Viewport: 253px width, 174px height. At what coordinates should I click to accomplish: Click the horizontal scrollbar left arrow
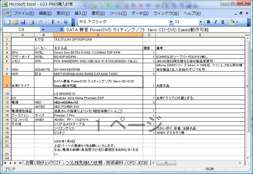[x=153, y=163]
